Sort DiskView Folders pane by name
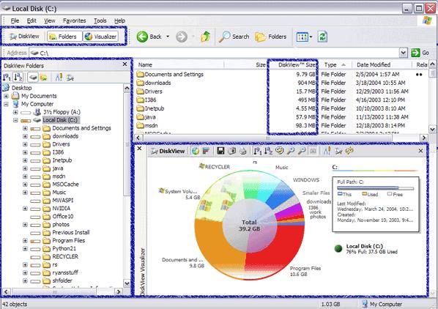Viewport: 438px width, 309px height. (18, 77)
